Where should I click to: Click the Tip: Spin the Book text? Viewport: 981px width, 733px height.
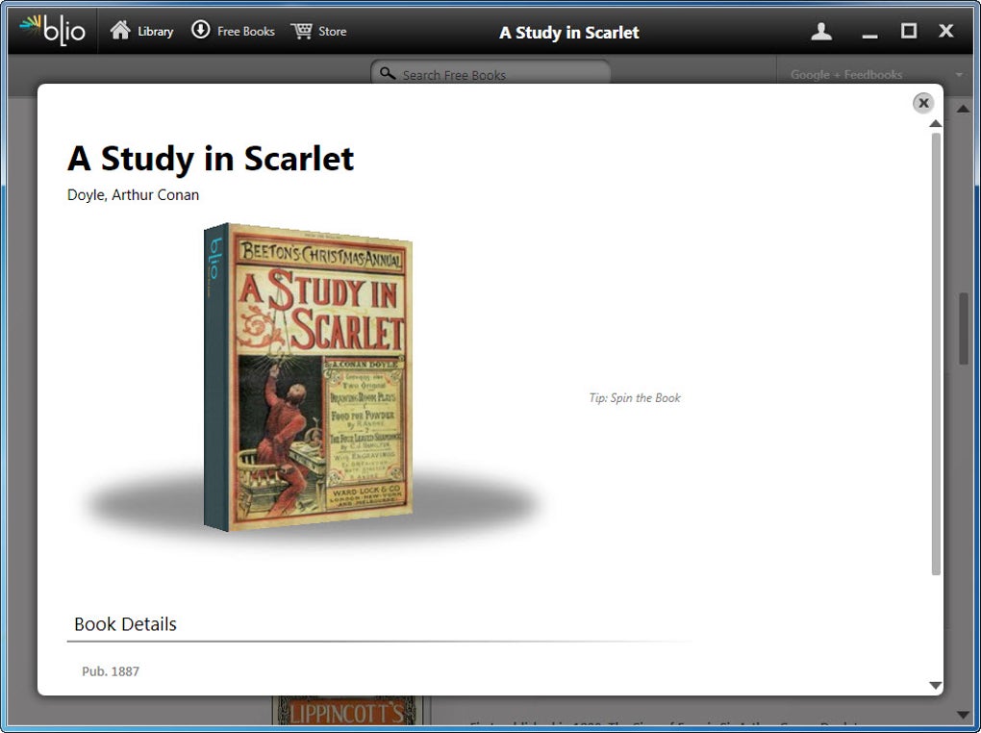[x=635, y=398]
